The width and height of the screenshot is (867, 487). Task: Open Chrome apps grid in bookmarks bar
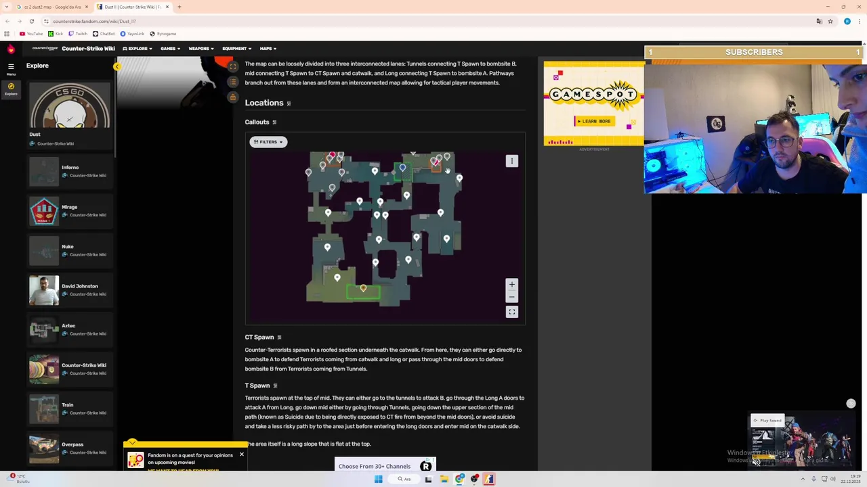click(7, 34)
